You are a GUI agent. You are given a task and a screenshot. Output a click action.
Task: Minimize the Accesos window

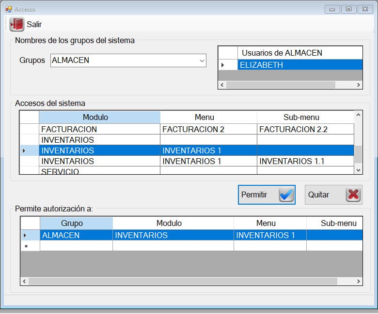[x=332, y=9]
